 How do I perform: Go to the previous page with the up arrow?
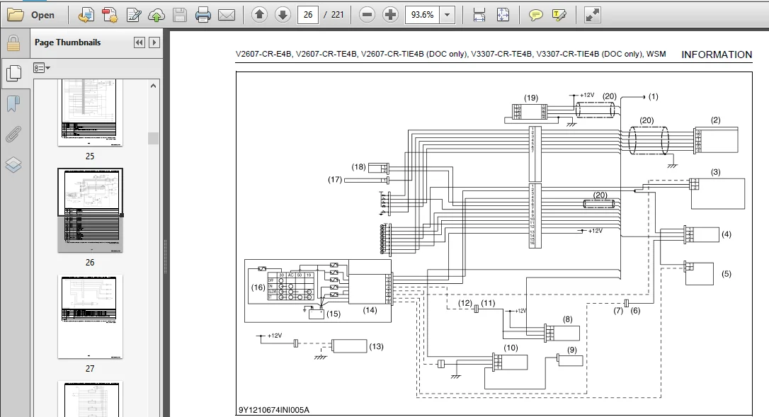click(x=259, y=15)
